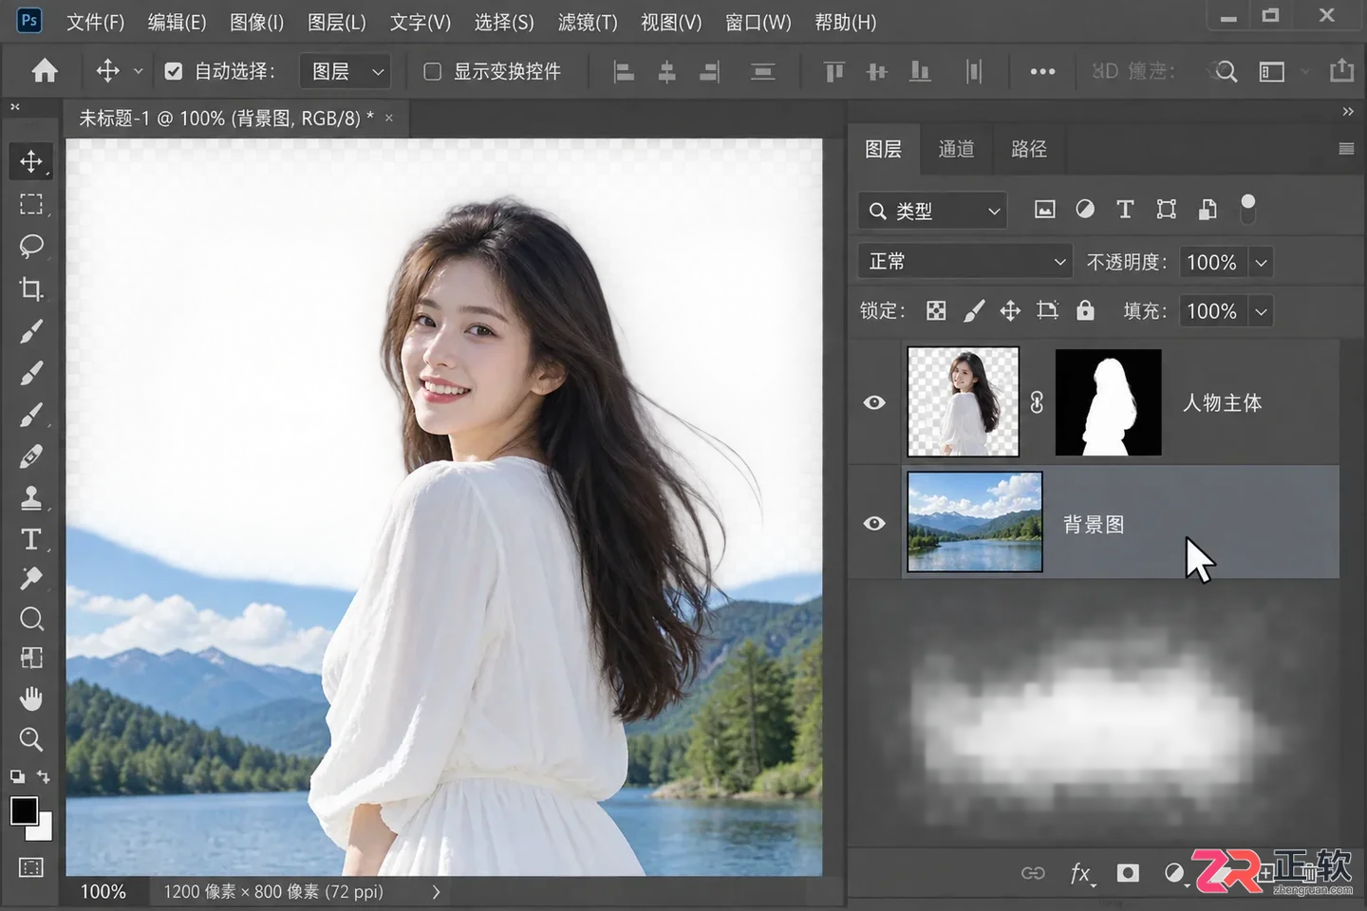This screenshot has height=911, width=1367.
Task: Open the Move tool preset chevron
Action: click(x=138, y=71)
